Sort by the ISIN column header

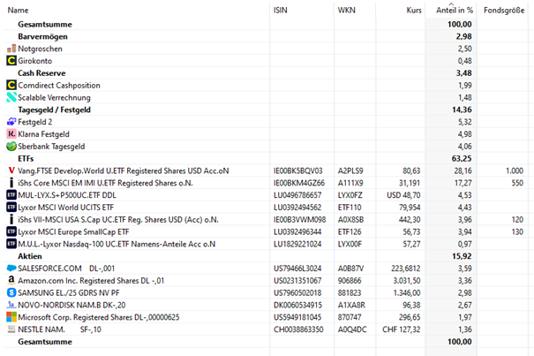point(281,11)
